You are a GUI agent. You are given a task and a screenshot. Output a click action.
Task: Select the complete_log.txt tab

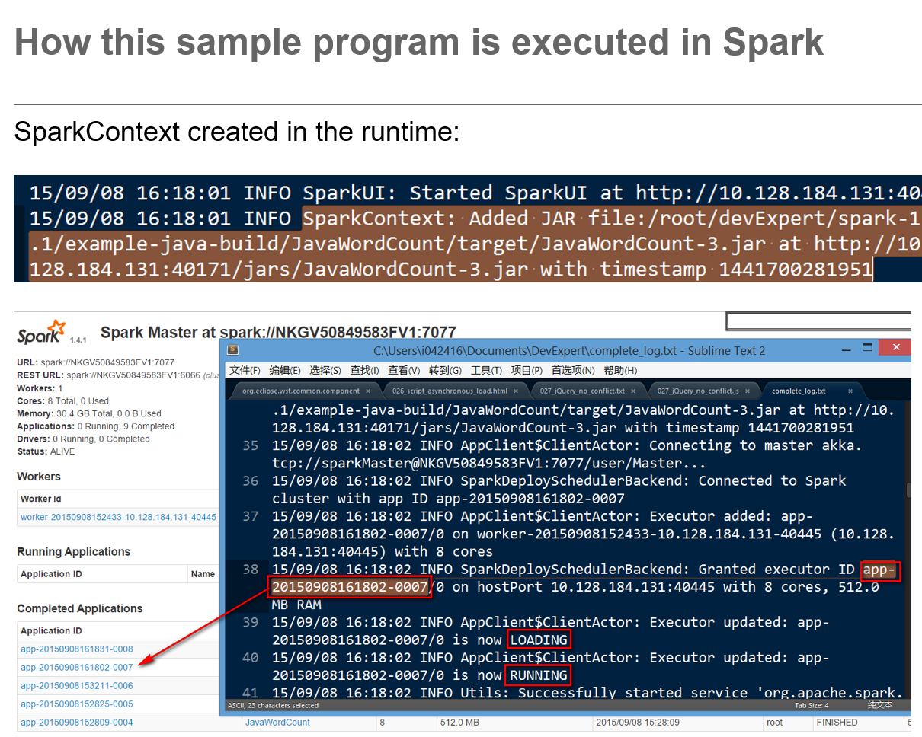799,391
